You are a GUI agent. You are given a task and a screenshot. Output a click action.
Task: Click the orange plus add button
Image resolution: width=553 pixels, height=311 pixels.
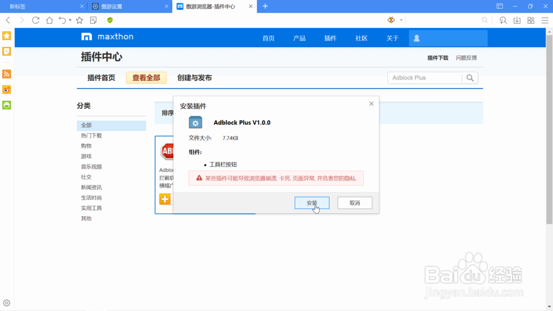tap(165, 199)
